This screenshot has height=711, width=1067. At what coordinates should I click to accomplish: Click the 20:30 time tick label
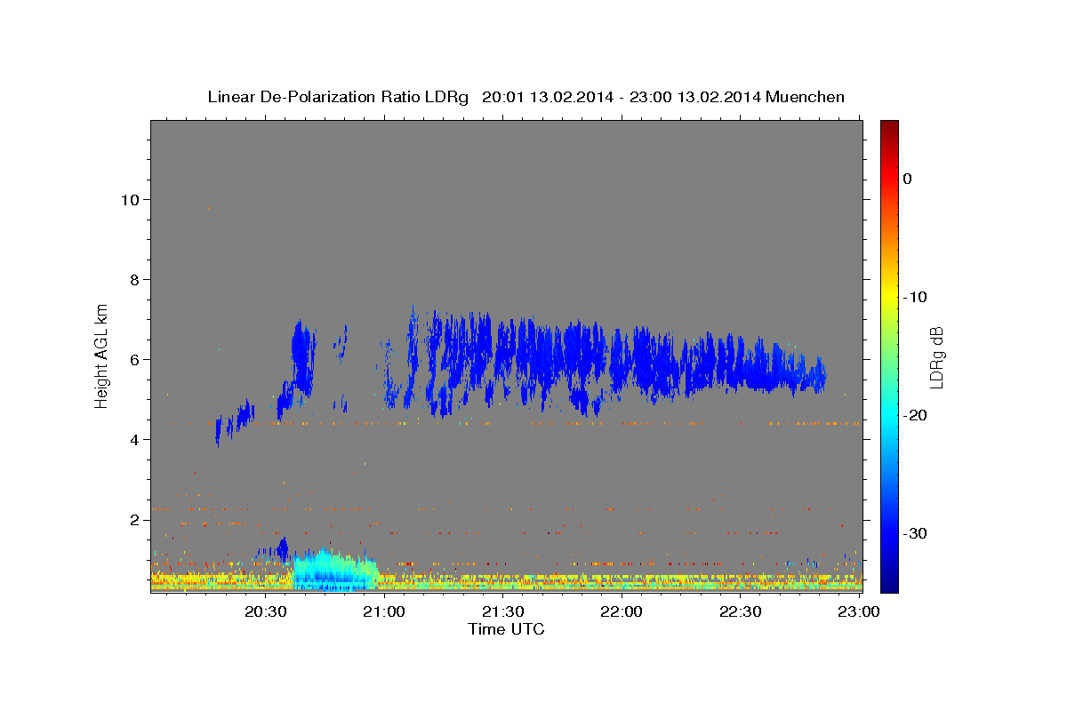coord(265,611)
